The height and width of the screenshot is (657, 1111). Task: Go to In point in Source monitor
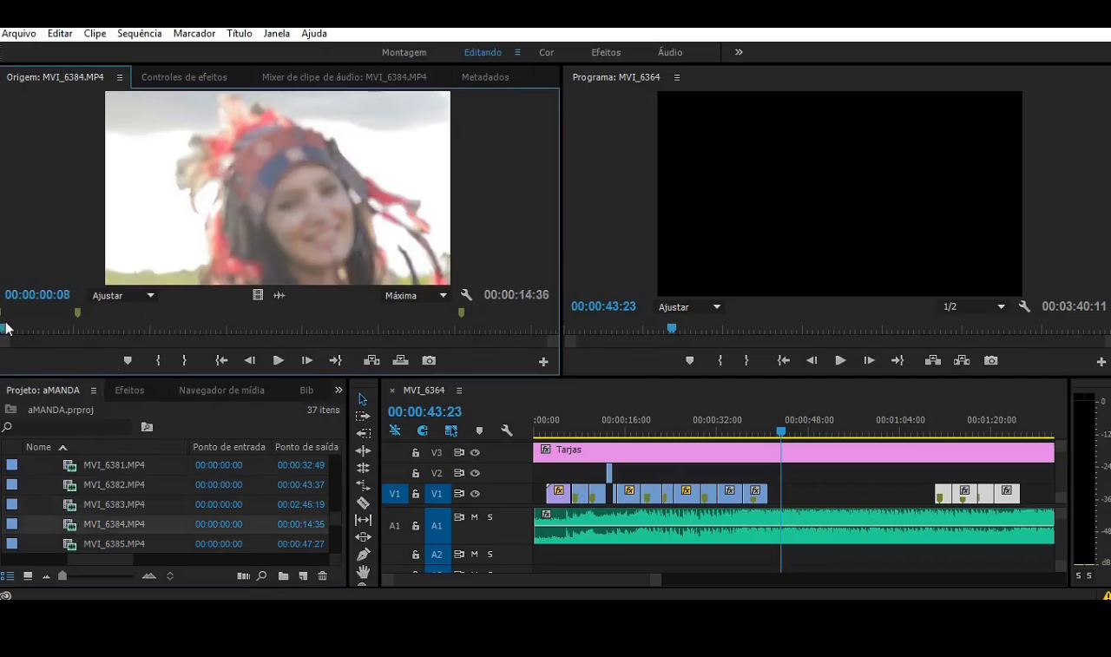pos(221,360)
